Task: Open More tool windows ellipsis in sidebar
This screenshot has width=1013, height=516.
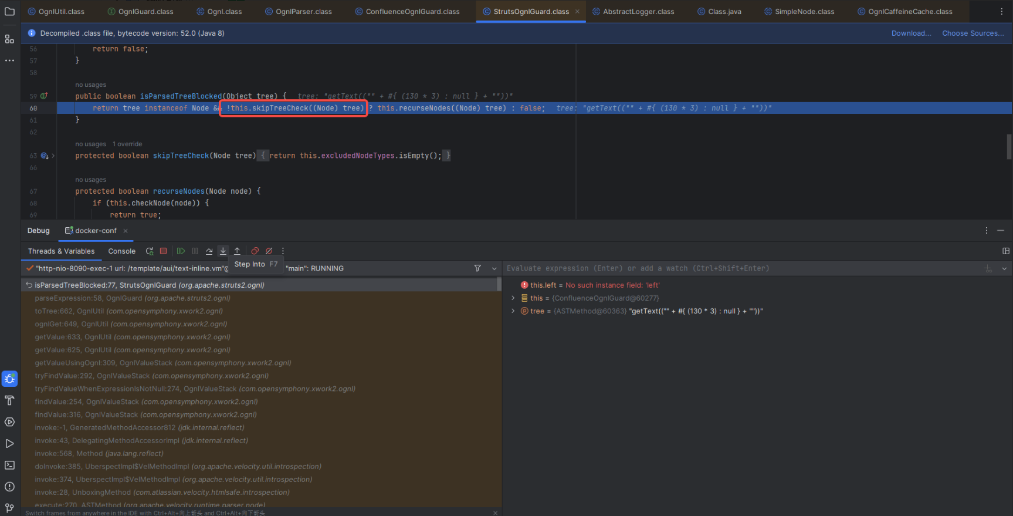Action: pyautogui.click(x=9, y=60)
